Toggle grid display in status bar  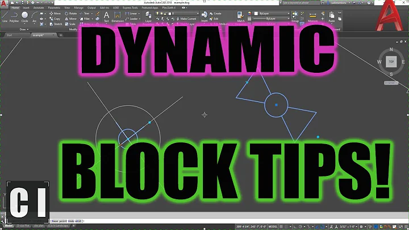coord(281,227)
